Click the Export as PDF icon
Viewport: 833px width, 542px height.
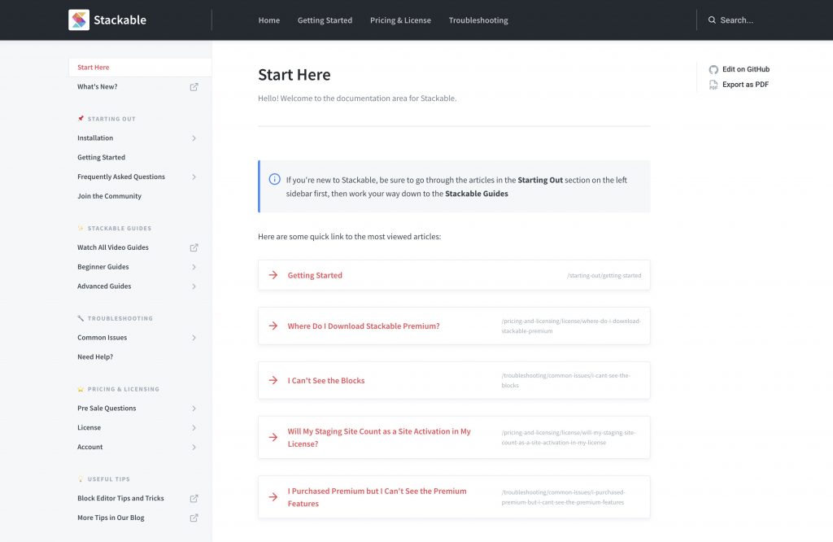tap(713, 84)
